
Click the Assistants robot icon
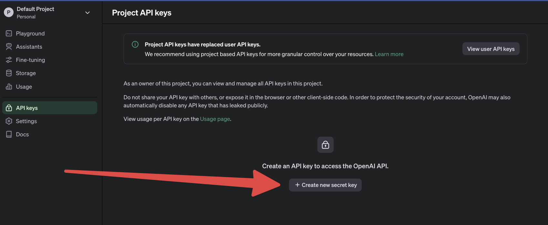pyautogui.click(x=9, y=47)
